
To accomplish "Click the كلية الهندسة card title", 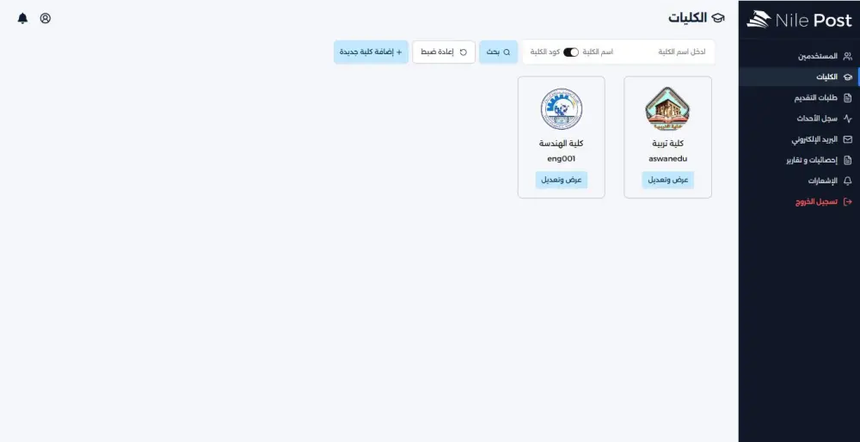I will [561, 143].
